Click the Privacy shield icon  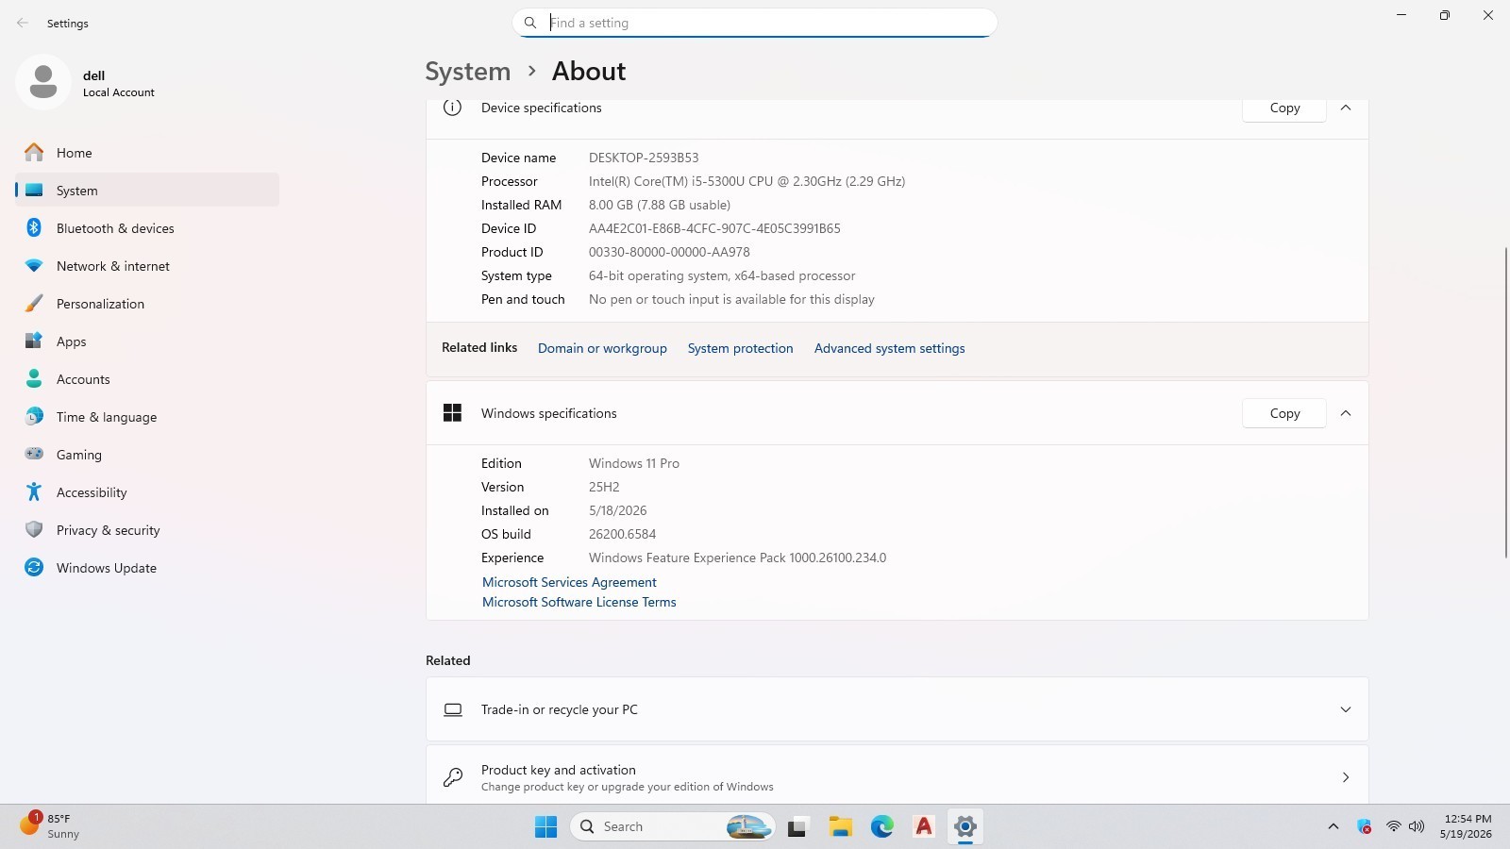(x=34, y=530)
